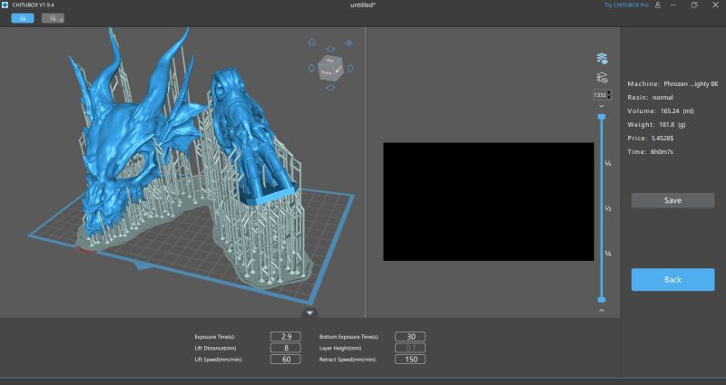
Task: Click the home view icon above the cube
Action: 311,42
